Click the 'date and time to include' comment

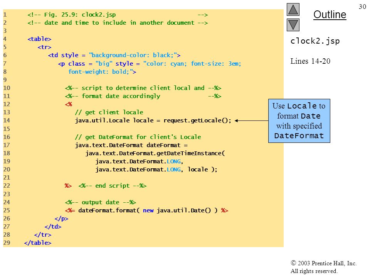(118, 23)
